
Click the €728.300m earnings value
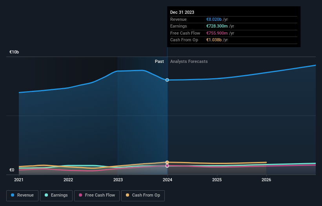(x=217, y=26)
